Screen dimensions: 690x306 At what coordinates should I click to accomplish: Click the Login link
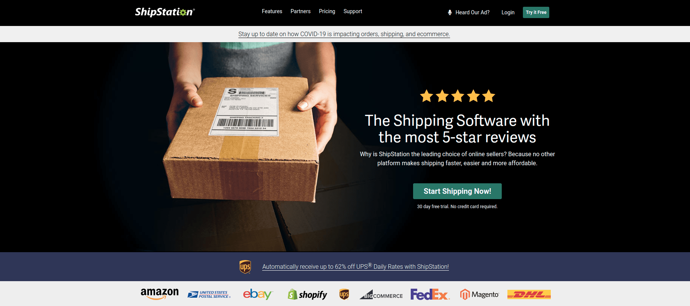[x=508, y=12]
